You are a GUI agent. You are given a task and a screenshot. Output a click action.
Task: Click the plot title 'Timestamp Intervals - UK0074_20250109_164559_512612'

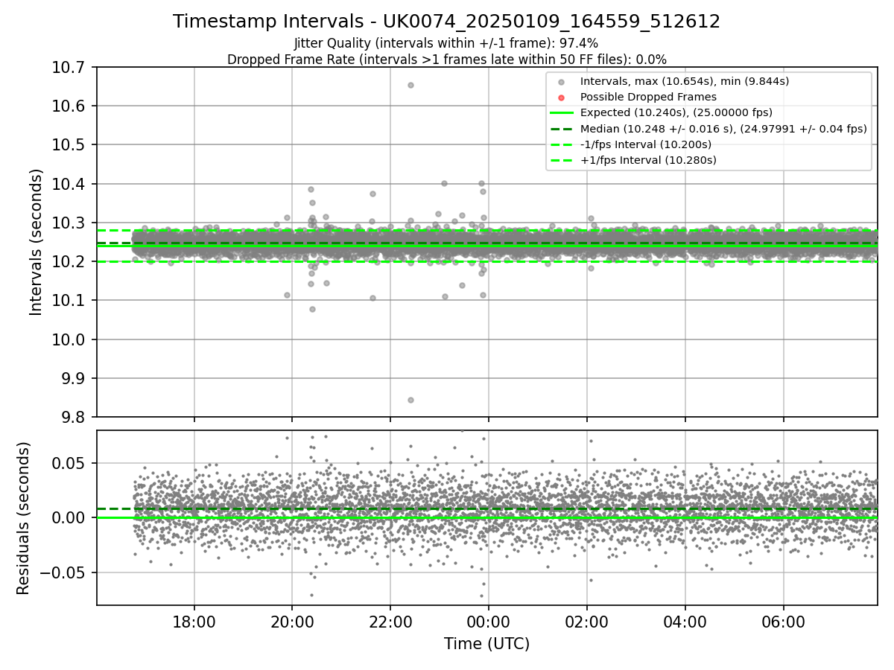(x=446, y=22)
